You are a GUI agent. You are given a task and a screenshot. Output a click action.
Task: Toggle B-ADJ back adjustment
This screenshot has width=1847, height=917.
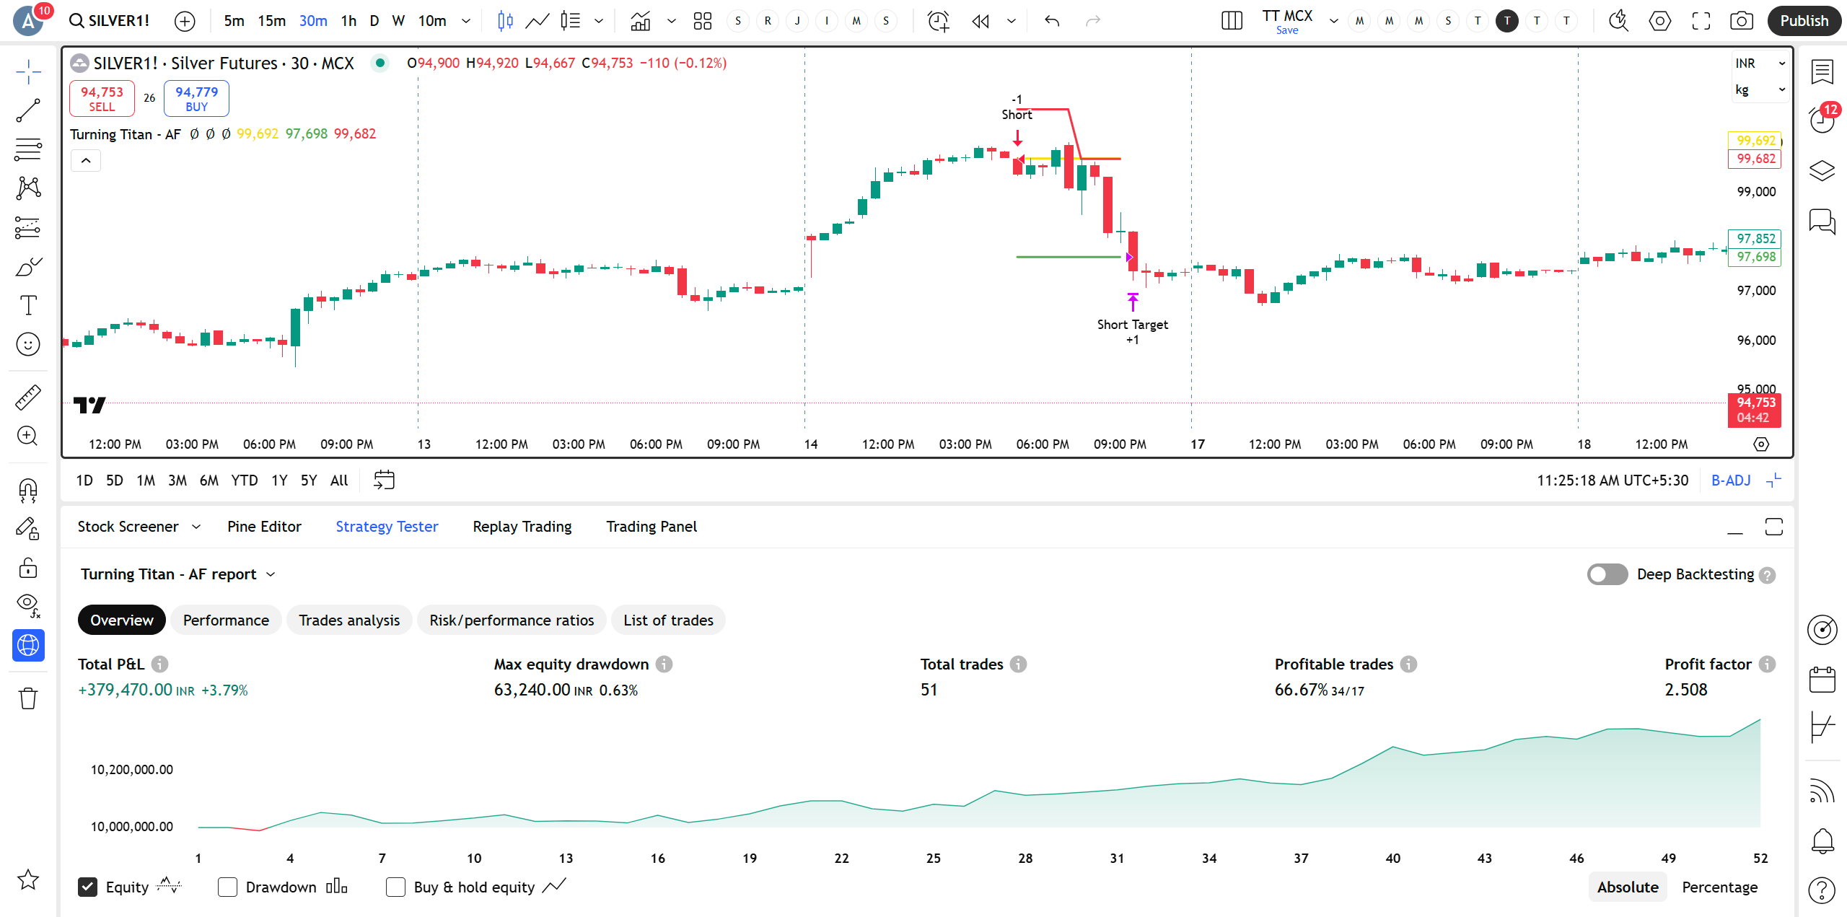[1731, 480]
